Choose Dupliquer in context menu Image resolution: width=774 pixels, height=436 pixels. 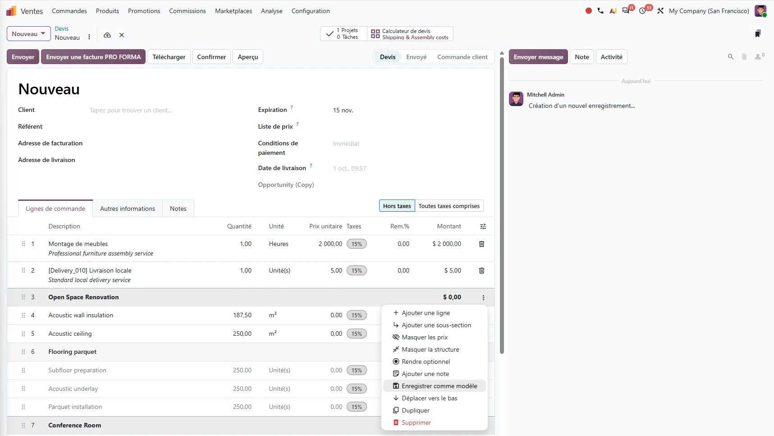click(x=435, y=410)
